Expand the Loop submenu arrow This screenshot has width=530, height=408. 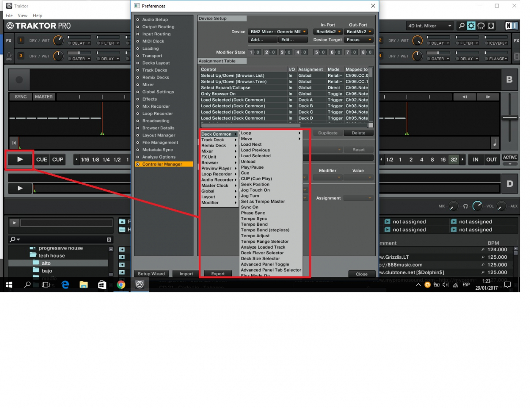299,133
